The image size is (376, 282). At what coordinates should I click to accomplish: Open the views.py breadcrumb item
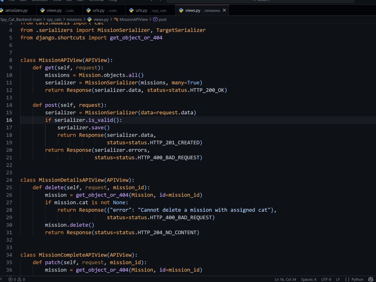point(101,20)
